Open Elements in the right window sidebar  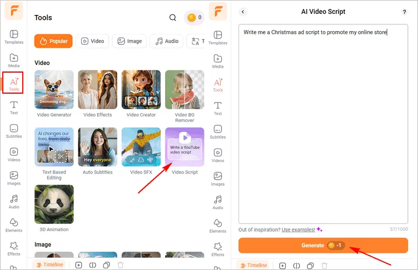pyautogui.click(x=218, y=226)
